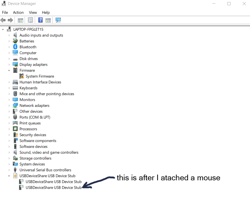Click Scan for hardware changes icon
Screen dimensions: 250x198
pos(58,20)
